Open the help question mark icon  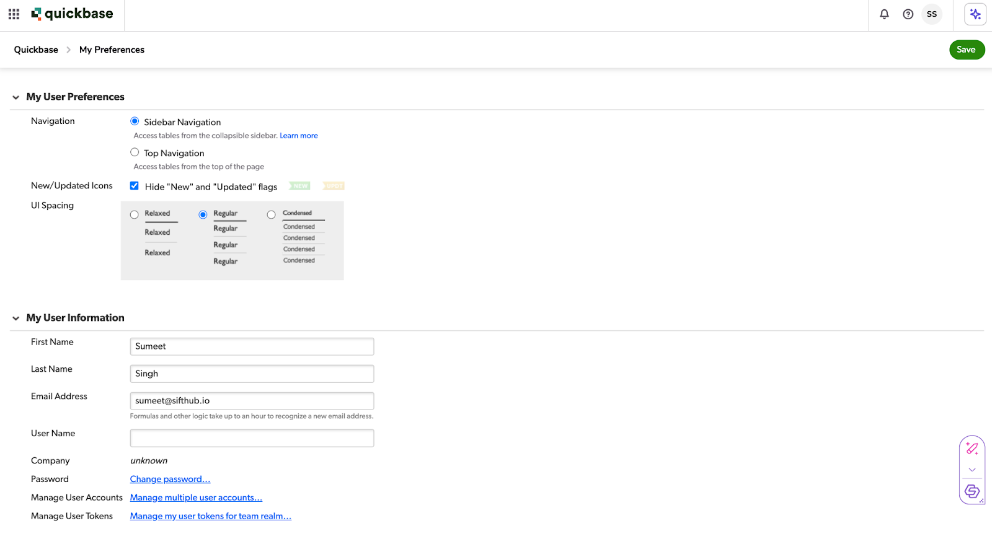tap(908, 14)
